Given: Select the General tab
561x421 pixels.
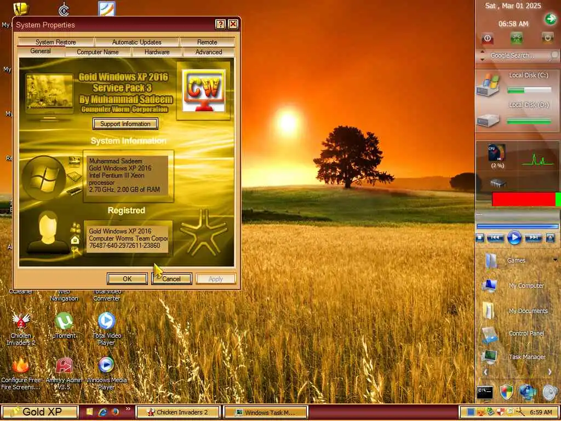Looking at the screenshot, I should [x=41, y=51].
